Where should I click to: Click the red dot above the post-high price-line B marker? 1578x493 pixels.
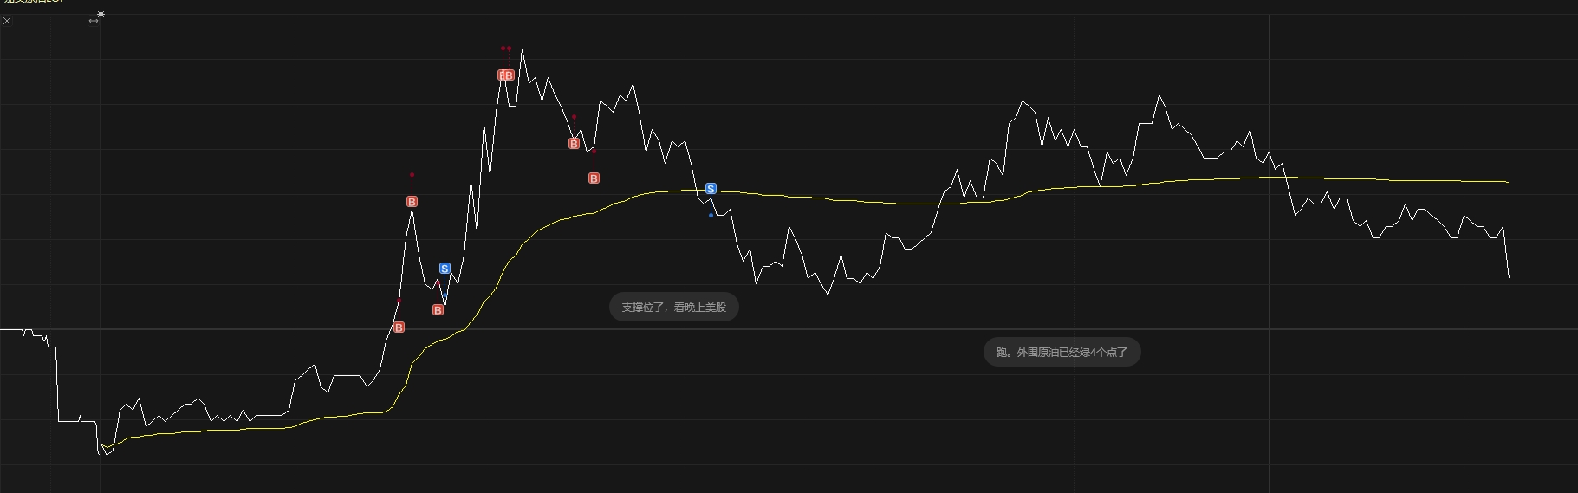574,117
